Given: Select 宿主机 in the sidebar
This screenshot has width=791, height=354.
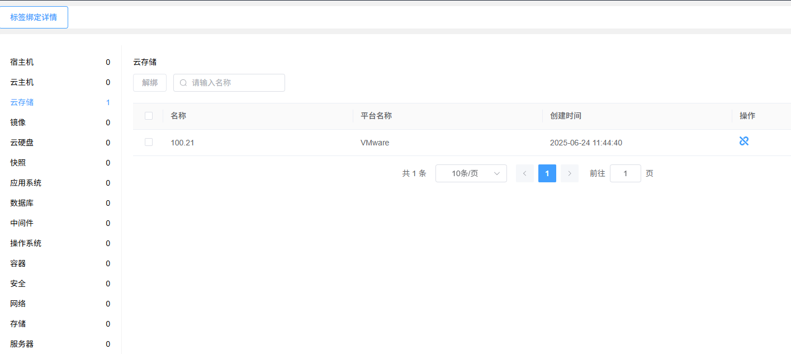Looking at the screenshot, I should [60, 62].
